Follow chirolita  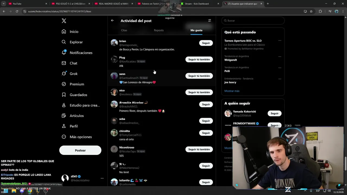coord(206,133)
